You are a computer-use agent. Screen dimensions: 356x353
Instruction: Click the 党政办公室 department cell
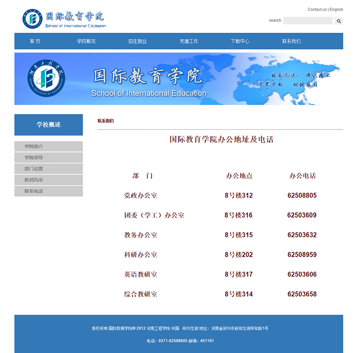click(141, 195)
